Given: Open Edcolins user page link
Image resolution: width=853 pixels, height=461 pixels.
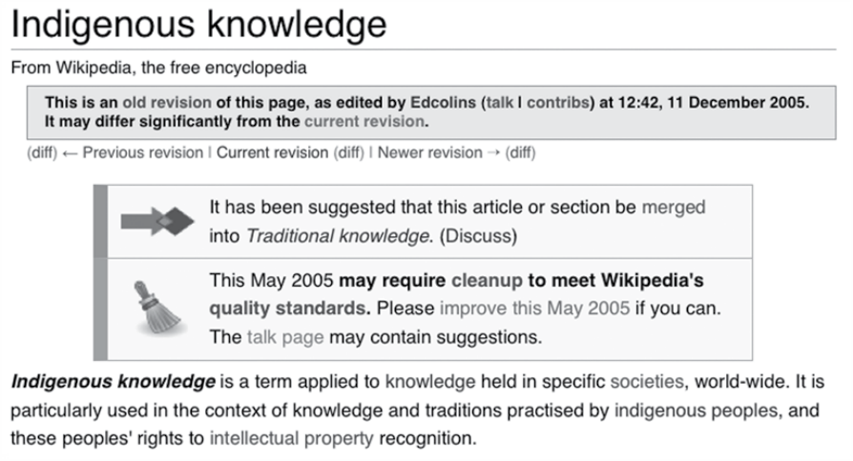Looking at the screenshot, I should point(443,102).
